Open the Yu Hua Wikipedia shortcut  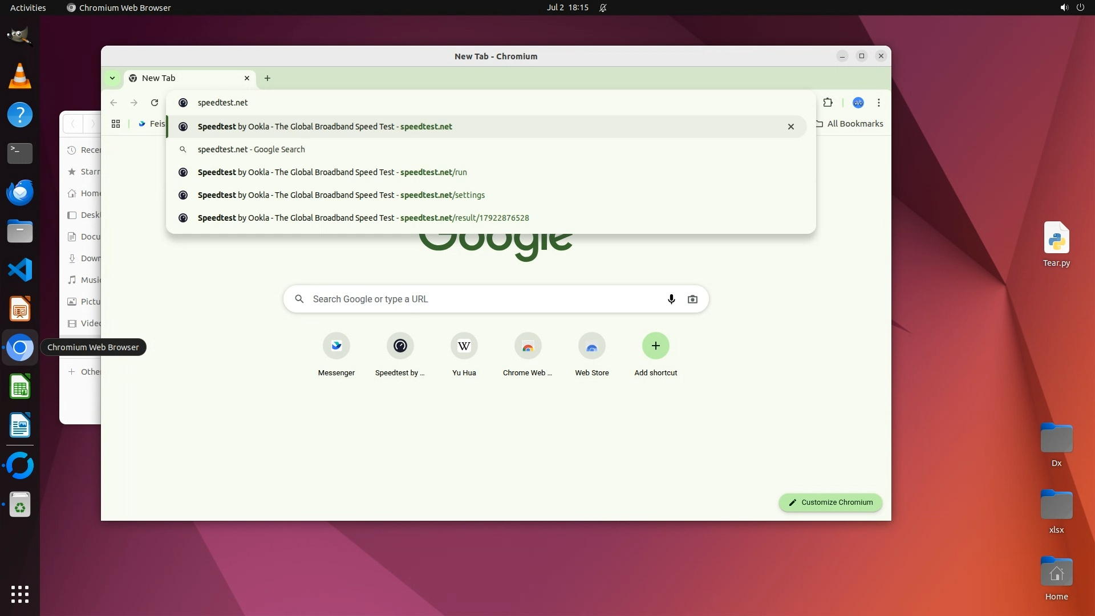[464, 346]
